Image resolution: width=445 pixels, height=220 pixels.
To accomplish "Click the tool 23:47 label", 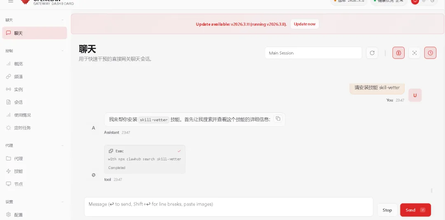I will (113, 180).
